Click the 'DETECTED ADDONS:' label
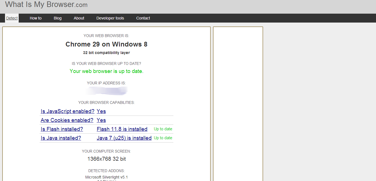The height and width of the screenshot is (181, 376). [106, 171]
